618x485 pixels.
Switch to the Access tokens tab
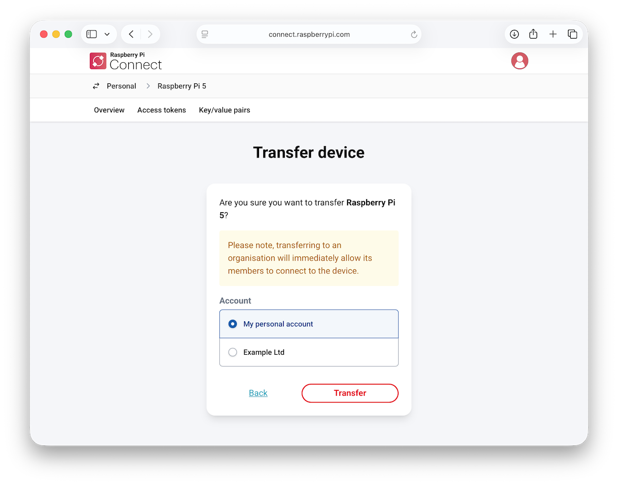(162, 110)
